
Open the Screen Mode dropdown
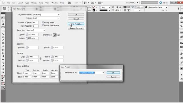(94, 3)
